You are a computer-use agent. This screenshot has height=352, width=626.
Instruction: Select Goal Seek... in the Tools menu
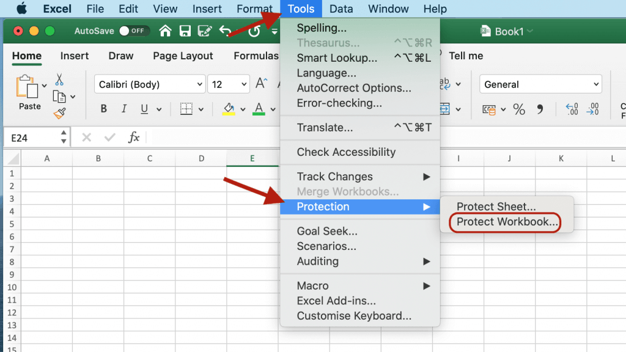point(327,231)
